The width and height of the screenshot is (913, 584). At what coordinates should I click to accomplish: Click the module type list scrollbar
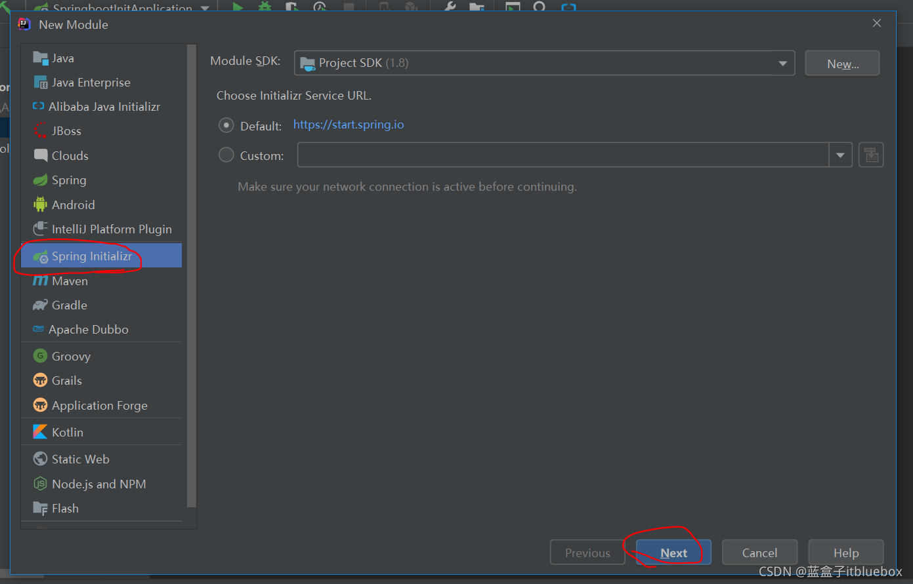[192, 275]
